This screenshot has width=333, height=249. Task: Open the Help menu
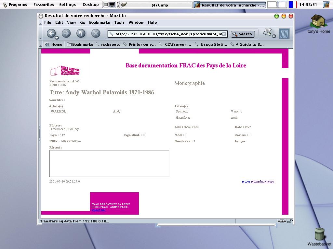[153, 22]
